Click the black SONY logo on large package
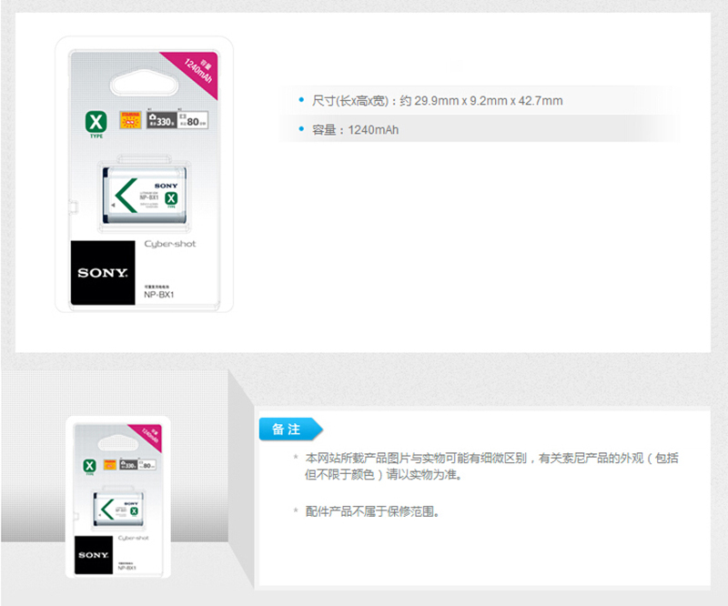Viewport: 728px width, 606px height. click(103, 273)
